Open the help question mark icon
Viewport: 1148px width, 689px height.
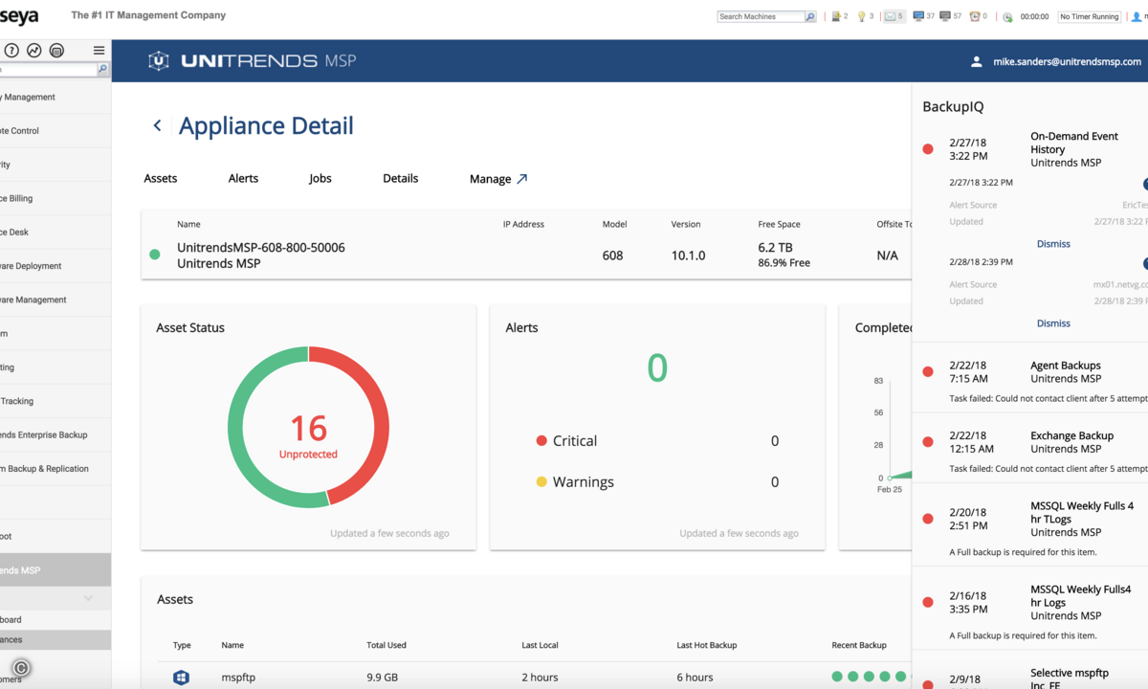11,51
